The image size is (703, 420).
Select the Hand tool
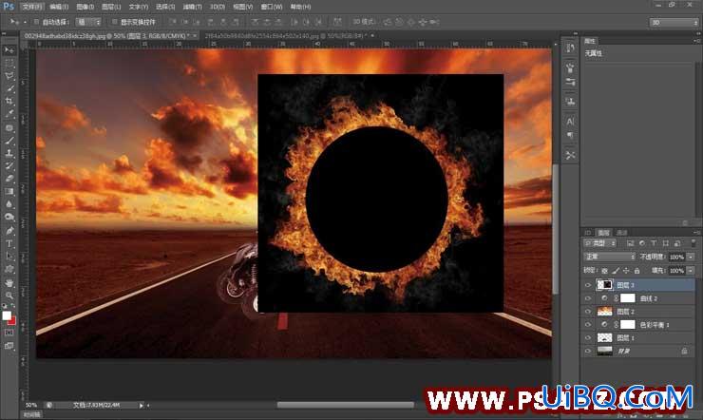point(9,283)
